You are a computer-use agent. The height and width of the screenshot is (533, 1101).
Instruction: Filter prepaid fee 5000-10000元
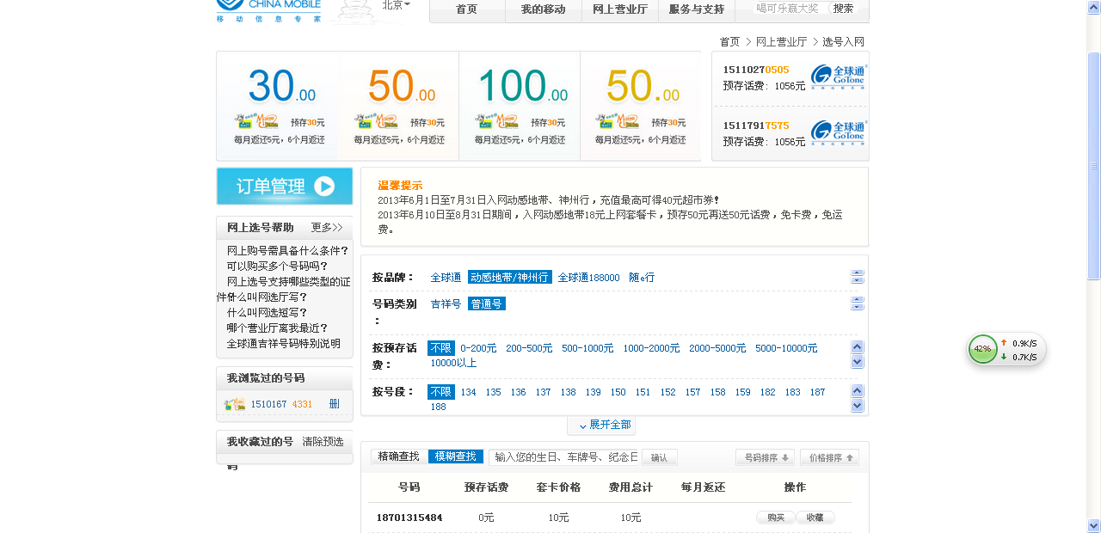[786, 348]
